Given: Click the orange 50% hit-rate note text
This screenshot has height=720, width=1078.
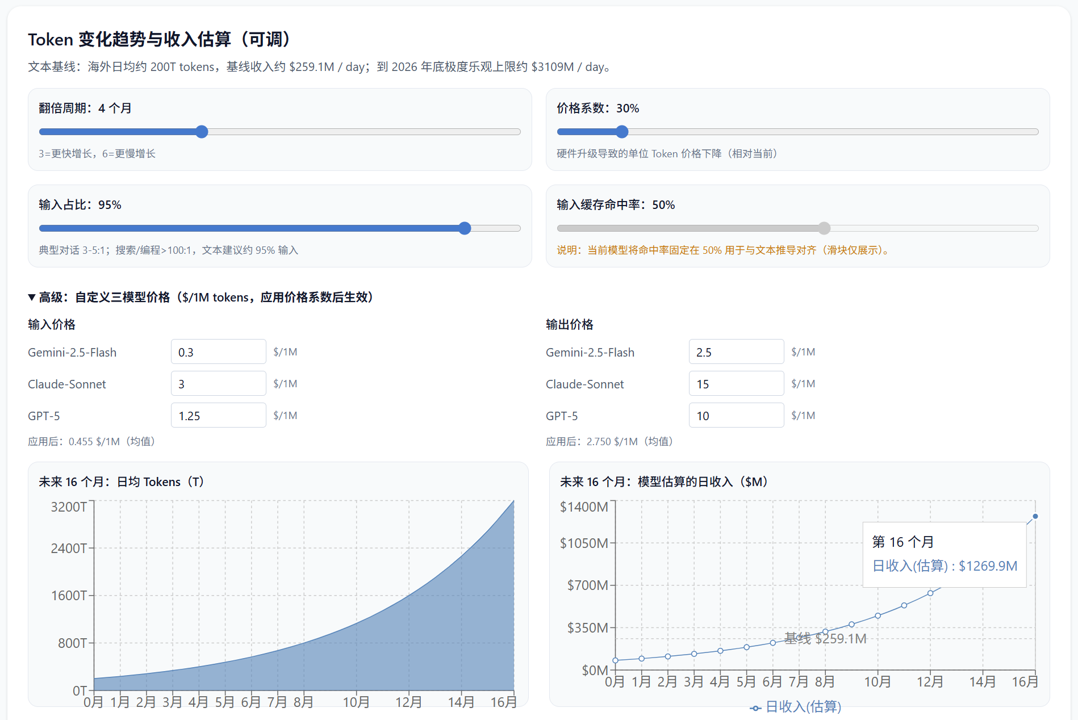Looking at the screenshot, I should pos(721,250).
